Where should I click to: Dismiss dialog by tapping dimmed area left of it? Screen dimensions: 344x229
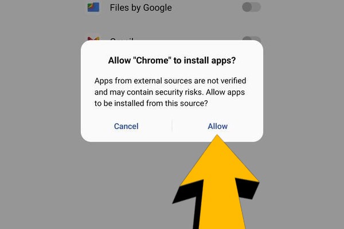coord(40,91)
